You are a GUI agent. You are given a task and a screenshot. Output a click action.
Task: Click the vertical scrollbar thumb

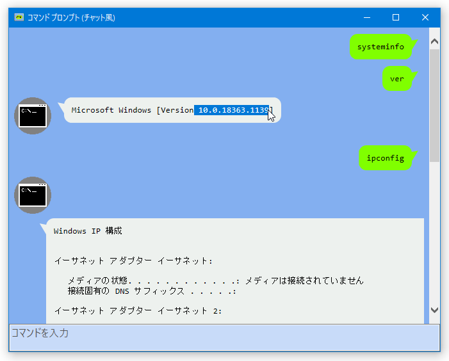[x=434, y=106]
